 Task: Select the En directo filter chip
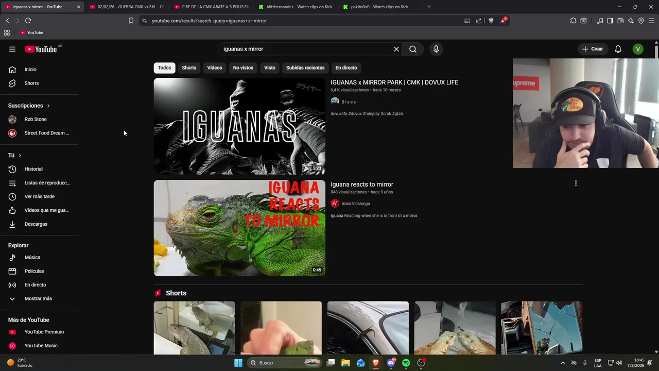tap(346, 68)
